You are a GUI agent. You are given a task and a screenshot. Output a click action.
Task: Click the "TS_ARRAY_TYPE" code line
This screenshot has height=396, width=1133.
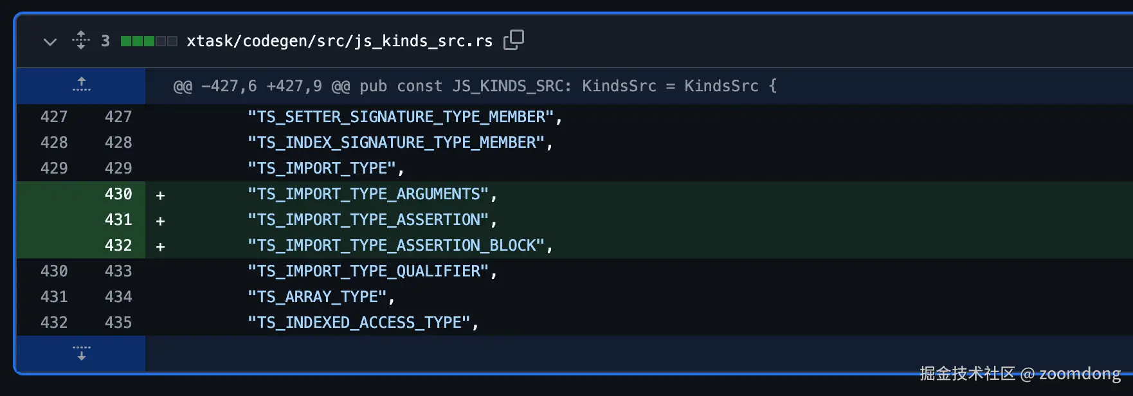[x=321, y=297]
